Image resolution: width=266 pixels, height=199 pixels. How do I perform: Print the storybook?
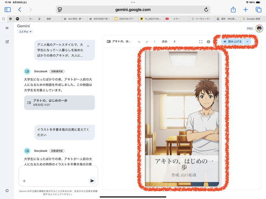209,41
